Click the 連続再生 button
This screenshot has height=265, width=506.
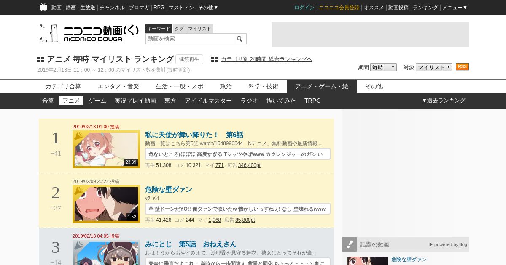pos(189,59)
